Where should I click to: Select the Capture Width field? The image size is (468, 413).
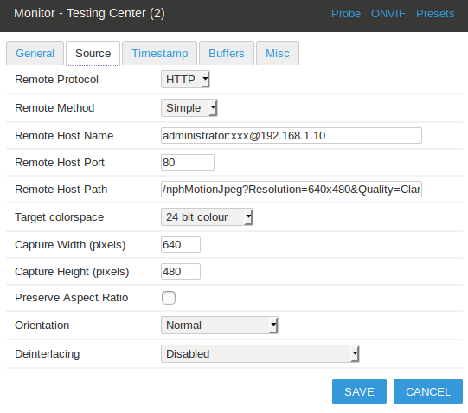click(x=181, y=244)
